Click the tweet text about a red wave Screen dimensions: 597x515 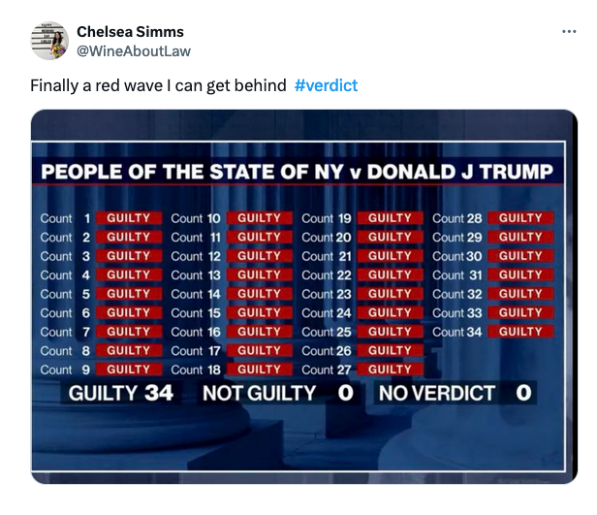[158, 85]
